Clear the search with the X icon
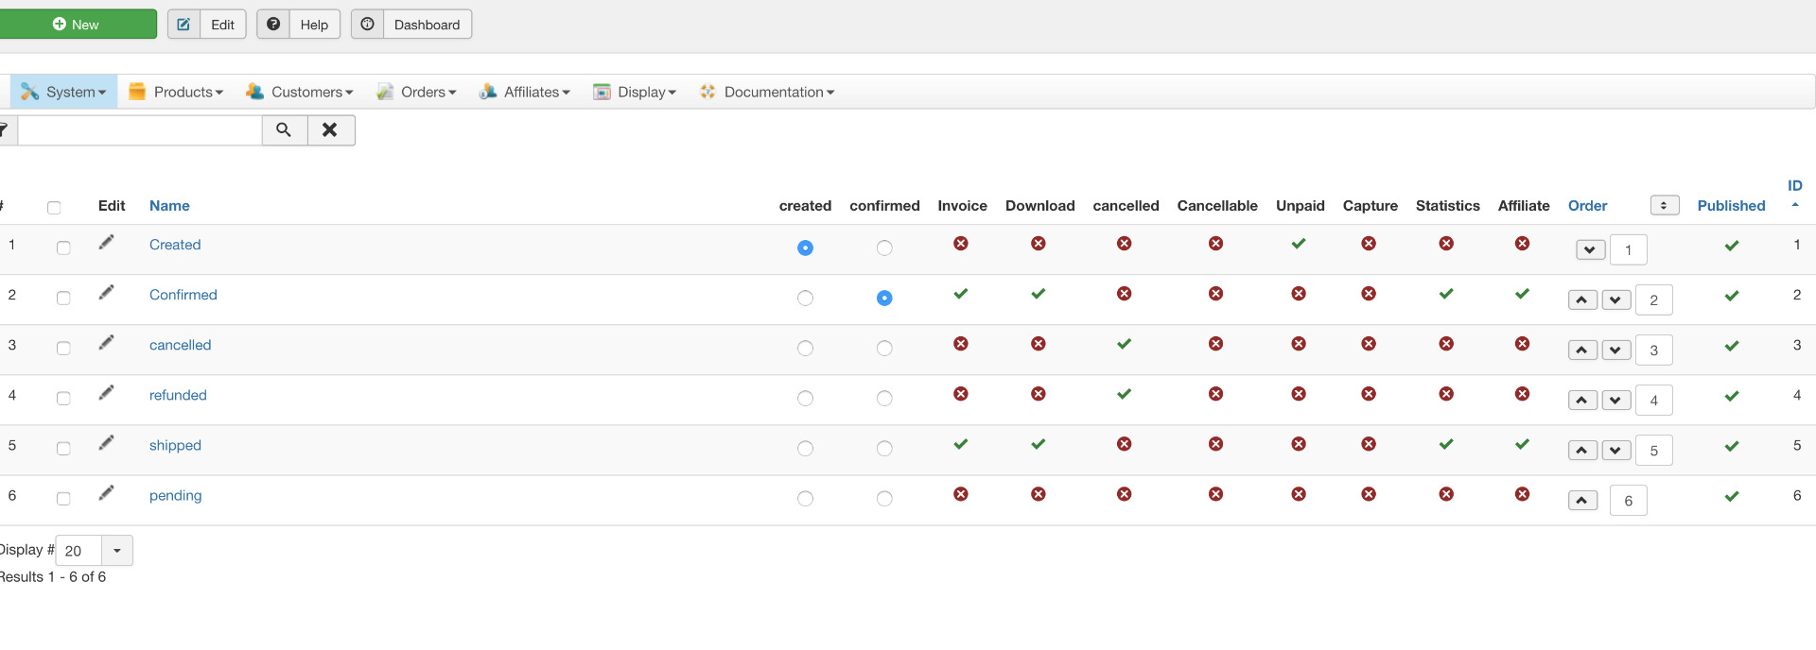The width and height of the screenshot is (1816, 650). (330, 130)
